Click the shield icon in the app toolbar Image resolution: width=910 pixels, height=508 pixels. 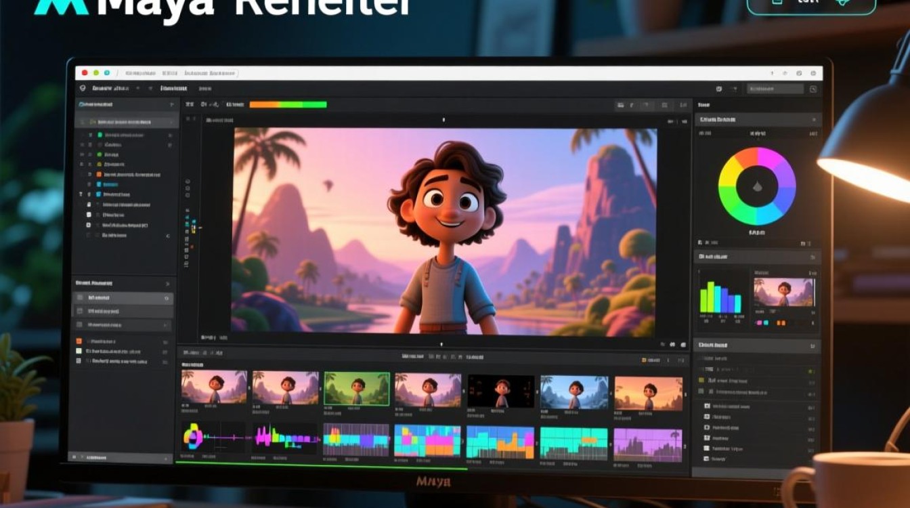click(x=83, y=88)
